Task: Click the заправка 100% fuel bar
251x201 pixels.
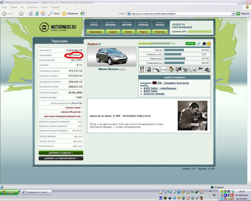Action: pyautogui.click(x=200, y=32)
